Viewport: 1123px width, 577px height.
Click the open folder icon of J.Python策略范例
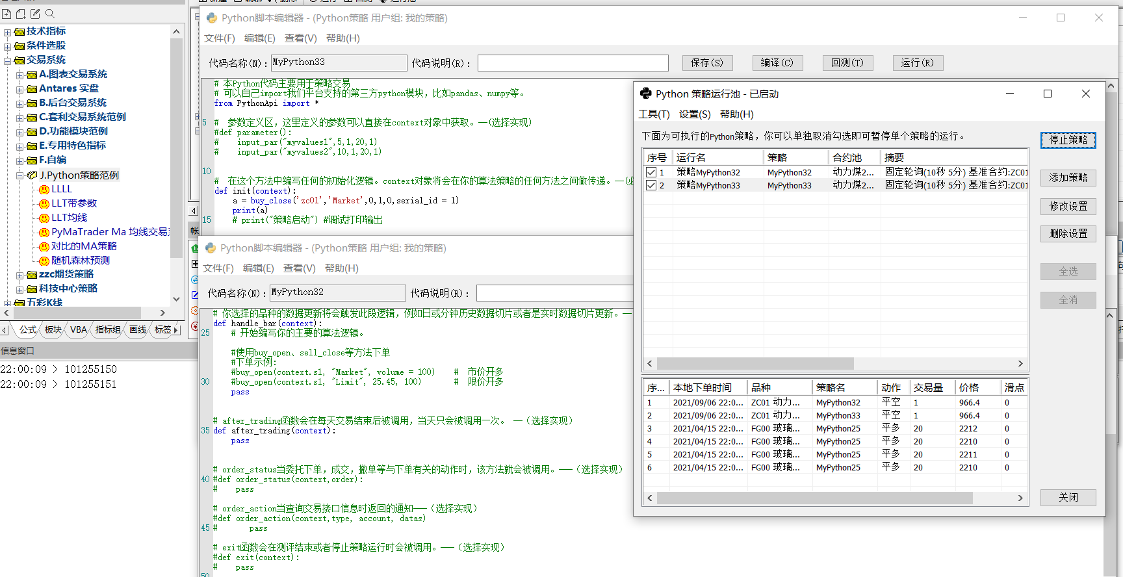[32, 175]
